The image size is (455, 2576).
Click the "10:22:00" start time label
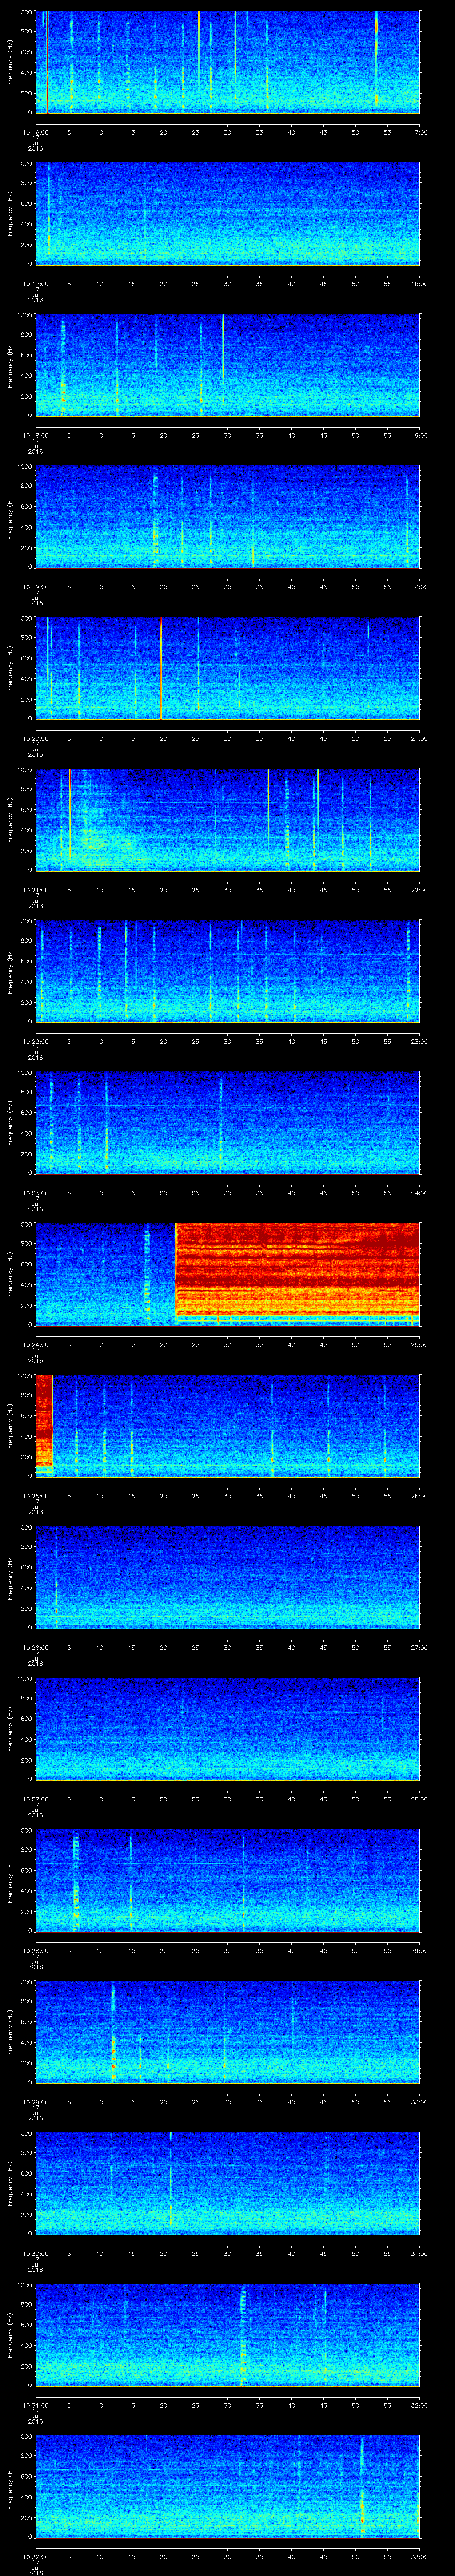tap(36, 1041)
